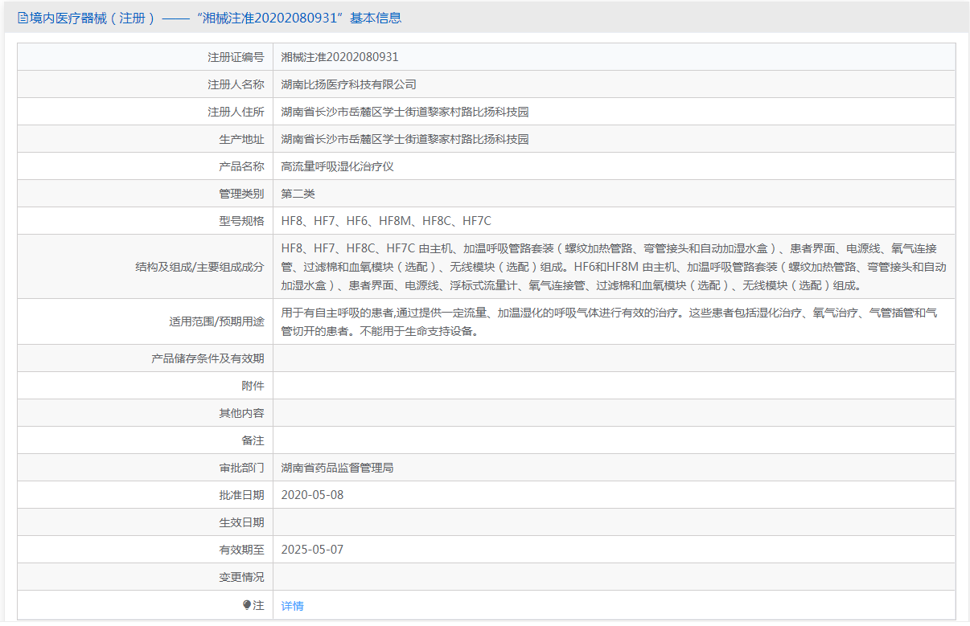Image resolution: width=970 pixels, height=626 pixels.
Task: Click the registrant address value in 注册人住所 row
Action: [x=405, y=112]
